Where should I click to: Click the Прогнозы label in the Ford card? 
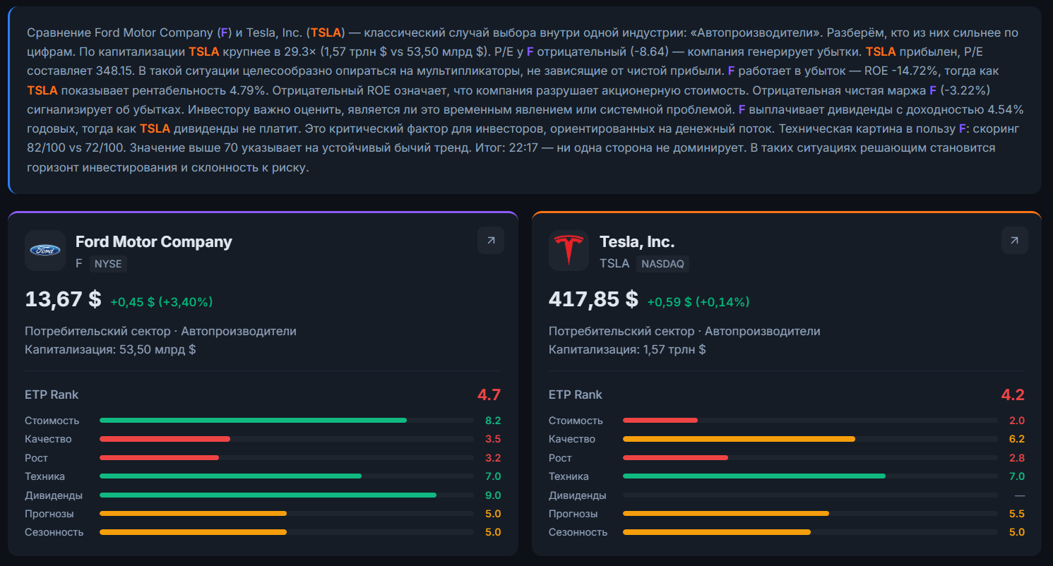pos(49,514)
